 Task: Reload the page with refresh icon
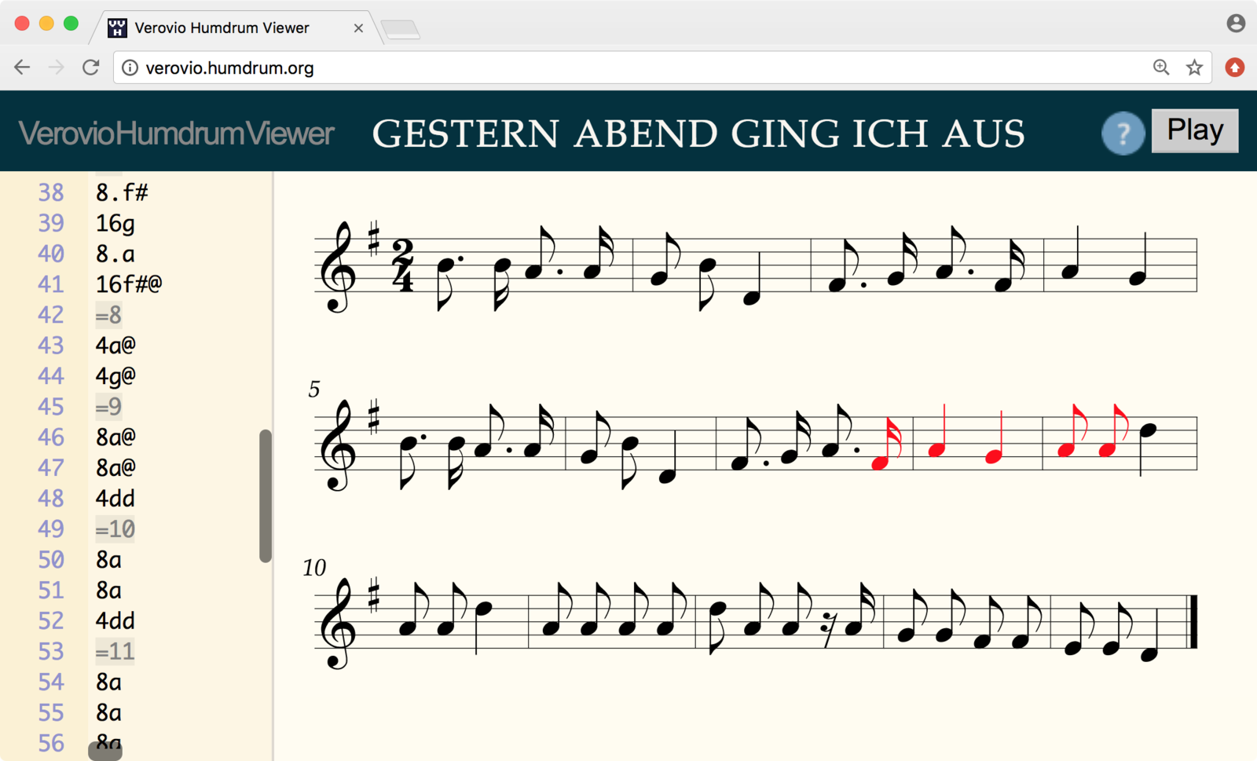(x=91, y=68)
